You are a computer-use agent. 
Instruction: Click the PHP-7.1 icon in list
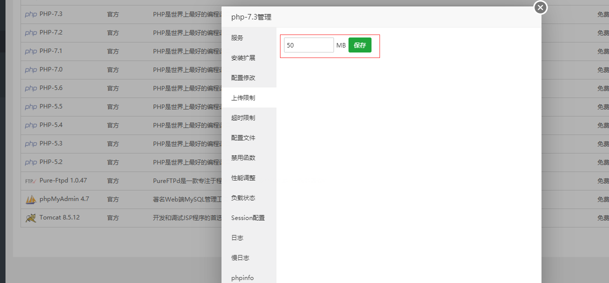coord(31,51)
